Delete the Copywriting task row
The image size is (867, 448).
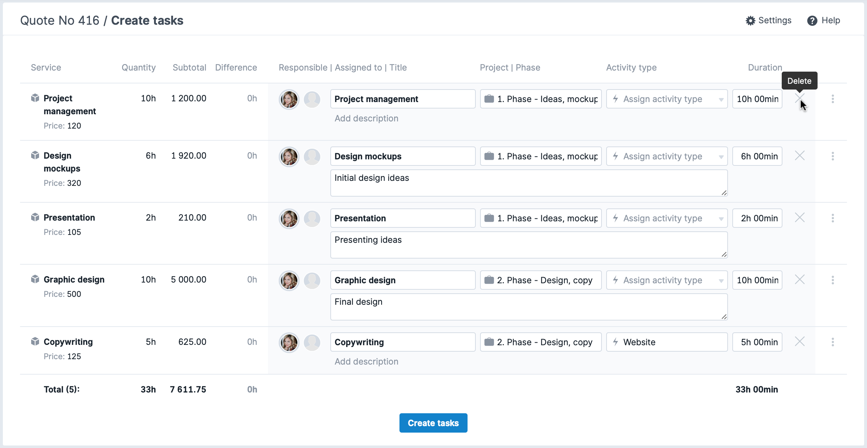pyautogui.click(x=800, y=341)
